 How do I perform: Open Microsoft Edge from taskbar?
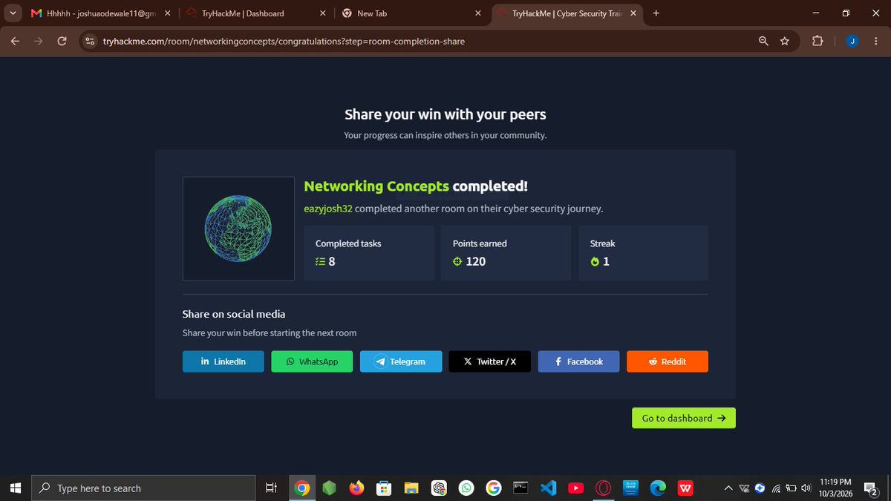(x=658, y=488)
